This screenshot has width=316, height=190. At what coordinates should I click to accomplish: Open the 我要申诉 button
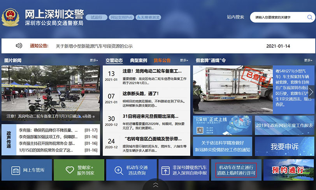pyautogui.click(x=284, y=147)
